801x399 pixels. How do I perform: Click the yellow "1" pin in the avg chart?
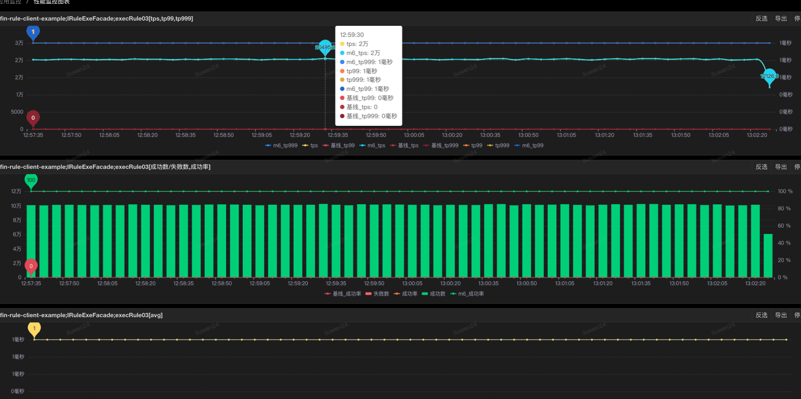click(x=34, y=329)
